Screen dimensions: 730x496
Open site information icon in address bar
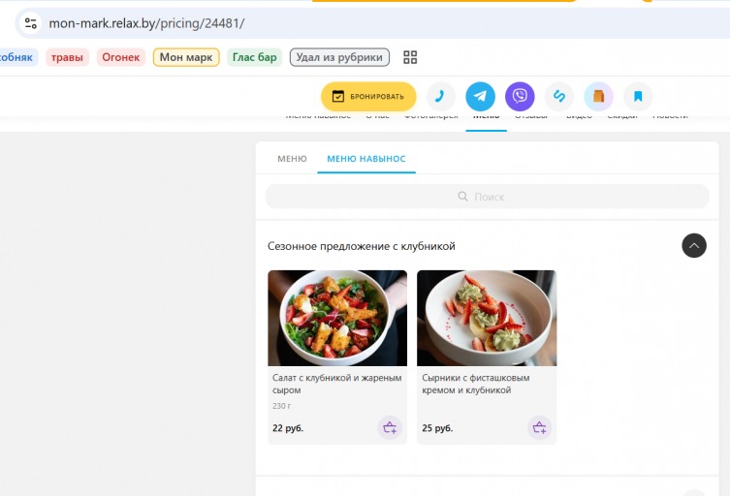(x=31, y=23)
